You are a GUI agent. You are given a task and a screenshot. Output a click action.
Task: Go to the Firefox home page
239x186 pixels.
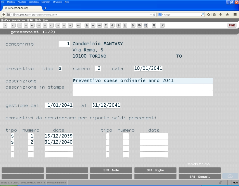tap(228, 15)
